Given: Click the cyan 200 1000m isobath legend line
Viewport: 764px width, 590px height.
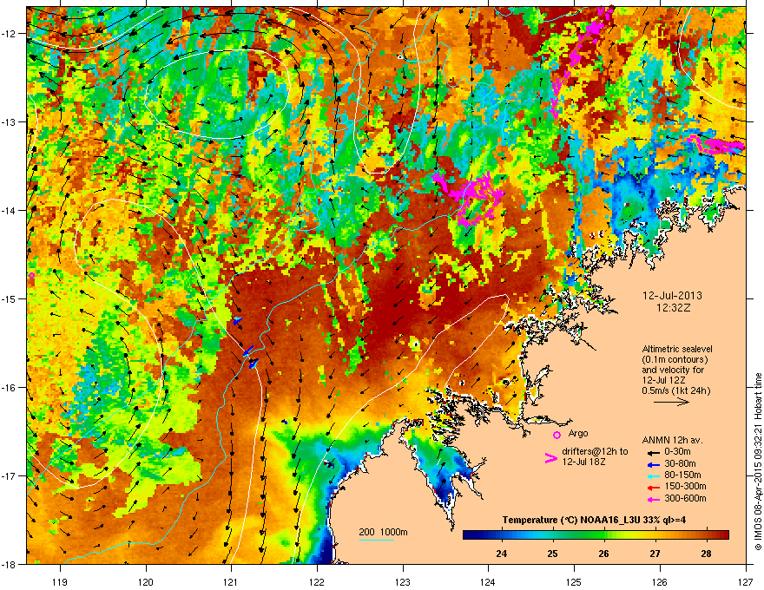Looking at the screenshot, I should coord(377,540).
